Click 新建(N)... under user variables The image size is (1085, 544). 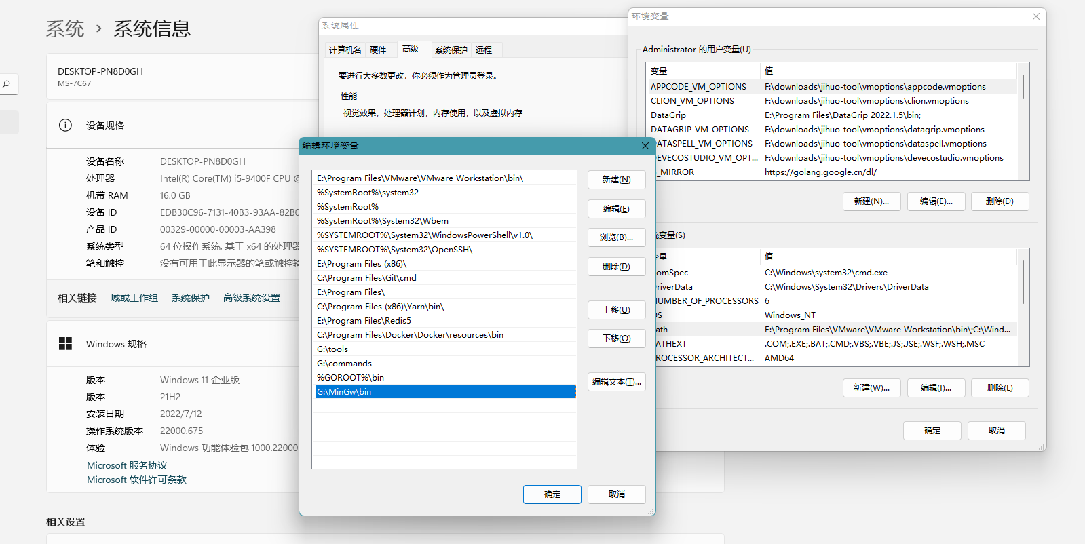(872, 201)
